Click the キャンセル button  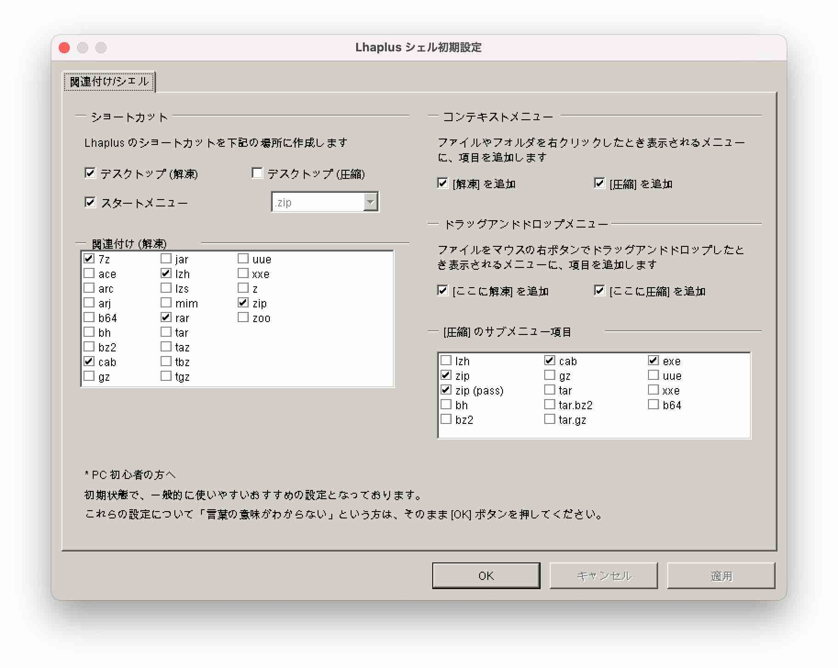[x=603, y=576]
